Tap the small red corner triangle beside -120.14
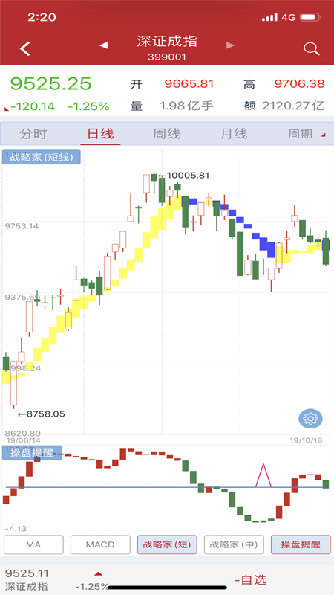Screen dimensions: 334x595 click(7, 109)
